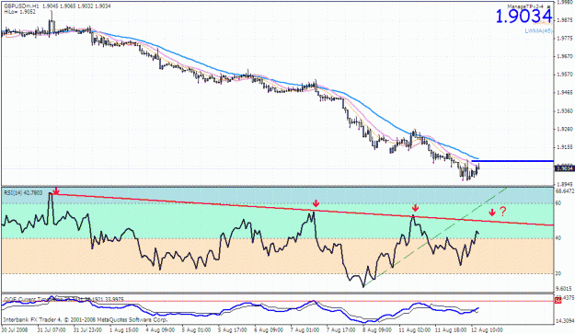Click the 8 Aug 09:00 time label
This screenshot has height=334, width=575.
(378, 330)
